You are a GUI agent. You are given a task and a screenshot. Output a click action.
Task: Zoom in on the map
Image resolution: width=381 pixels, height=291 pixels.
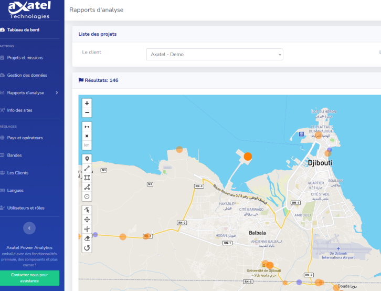tap(87, 103)
